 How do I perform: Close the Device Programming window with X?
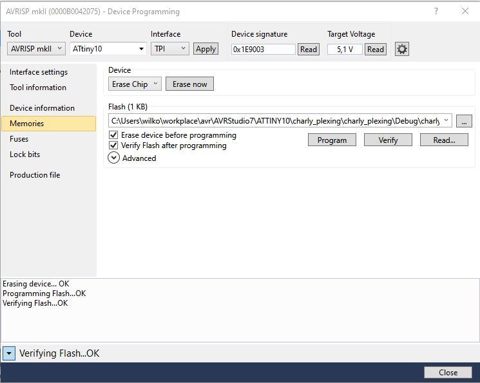point(465,11)
